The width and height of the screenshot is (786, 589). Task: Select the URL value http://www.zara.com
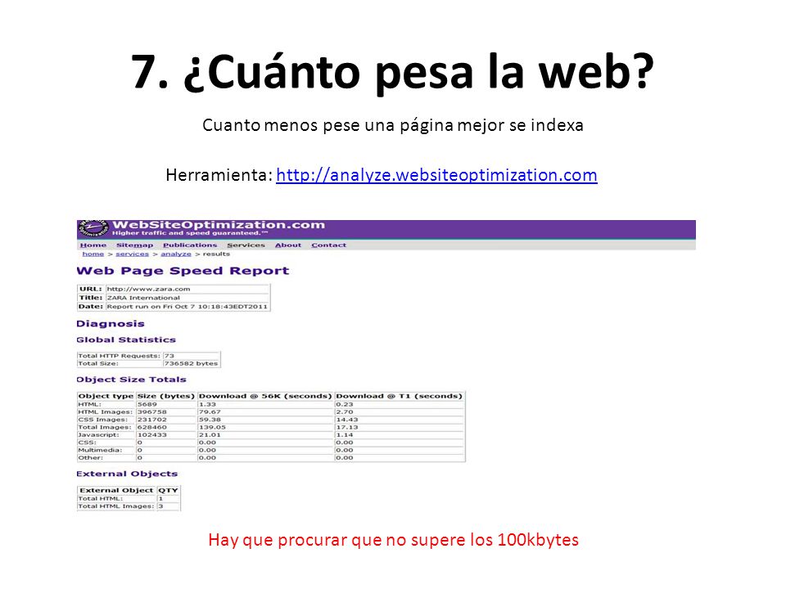[x=148, y=289]
